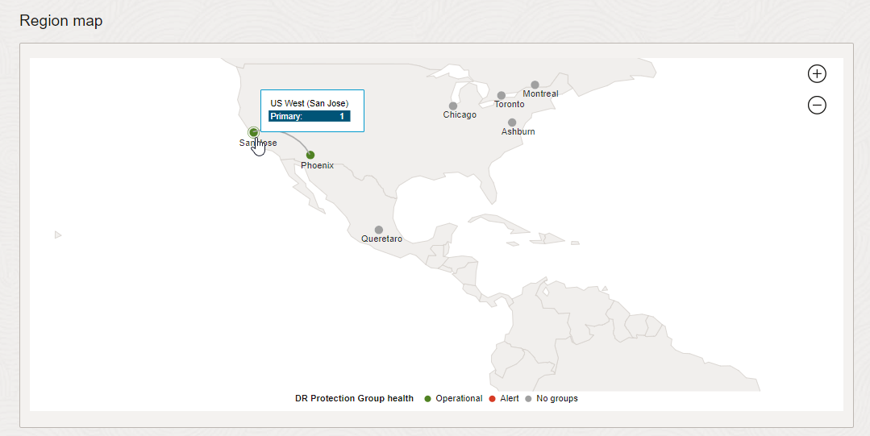Image resolution: width=870 pixels, height=436 pixels.
Task: Click the 'US West (San Jose)' tooltip title
Action: coord(310,103)
